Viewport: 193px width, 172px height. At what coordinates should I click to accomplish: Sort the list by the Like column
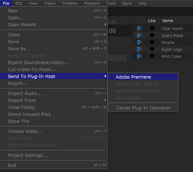154,21
